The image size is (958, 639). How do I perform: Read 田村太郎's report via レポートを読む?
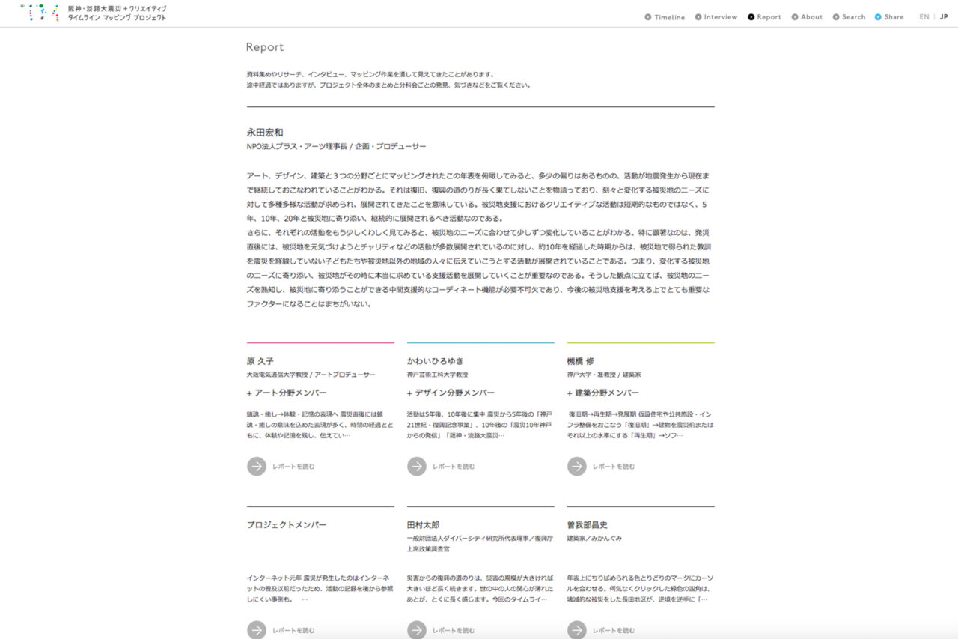[x=454, y=631]
